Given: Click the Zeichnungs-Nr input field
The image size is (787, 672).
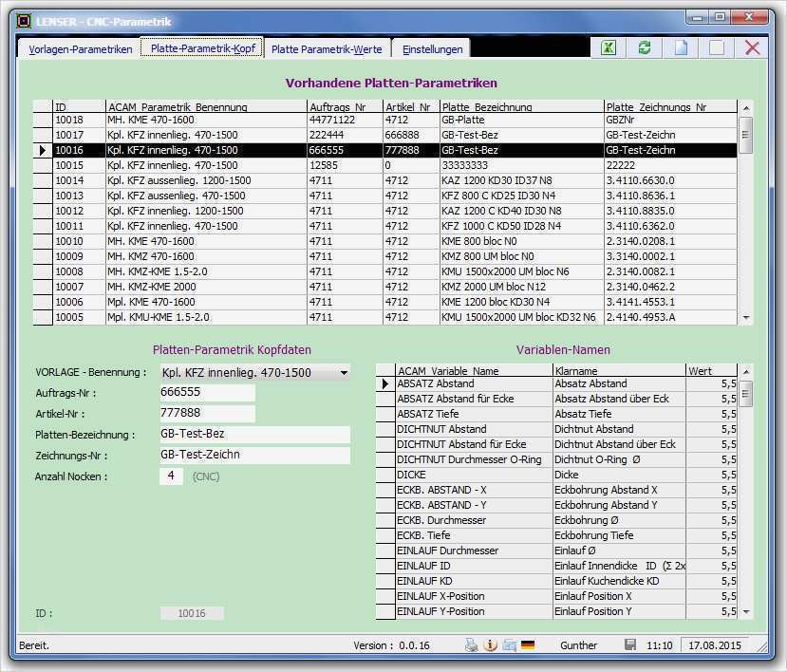Looking at the screenshot, I should point(254,456).
